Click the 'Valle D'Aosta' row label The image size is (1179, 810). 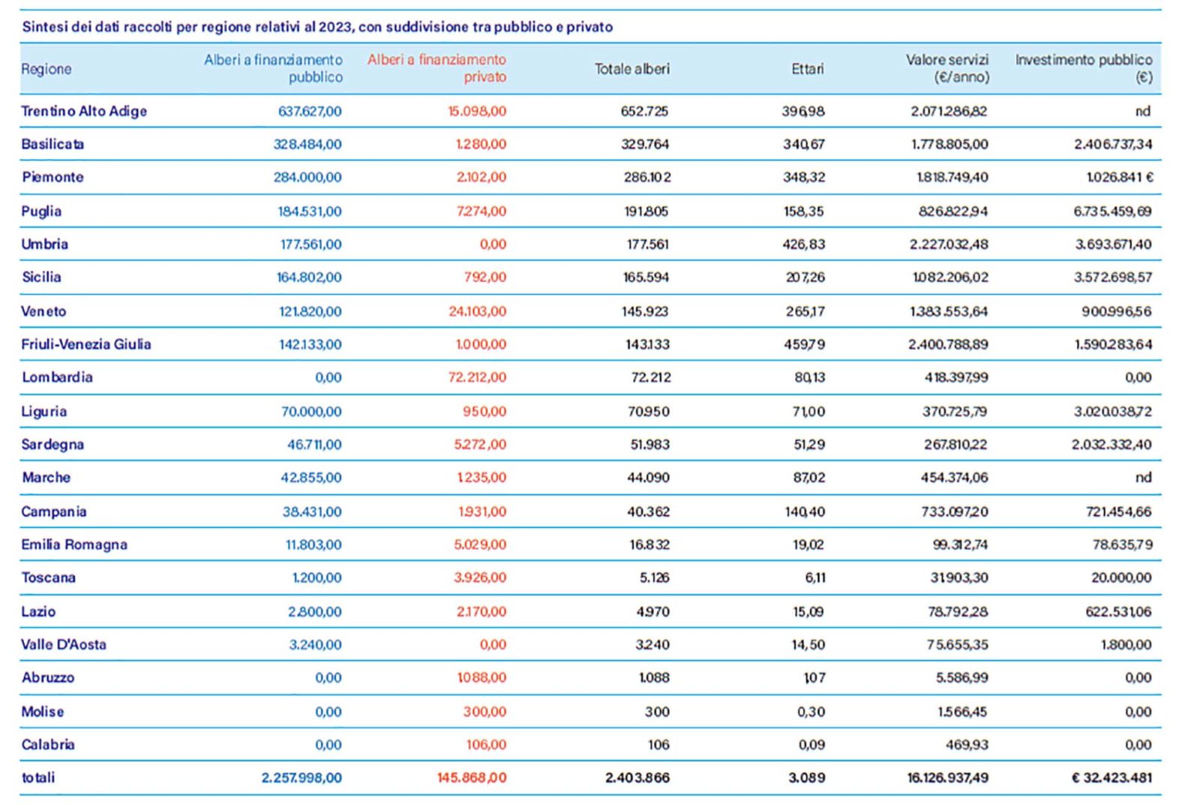pos(64,644)
